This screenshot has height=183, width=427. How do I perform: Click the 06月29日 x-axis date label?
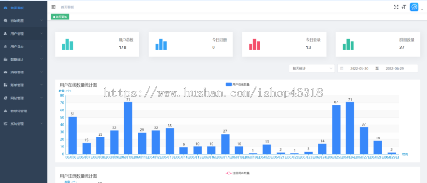(391, 157)
